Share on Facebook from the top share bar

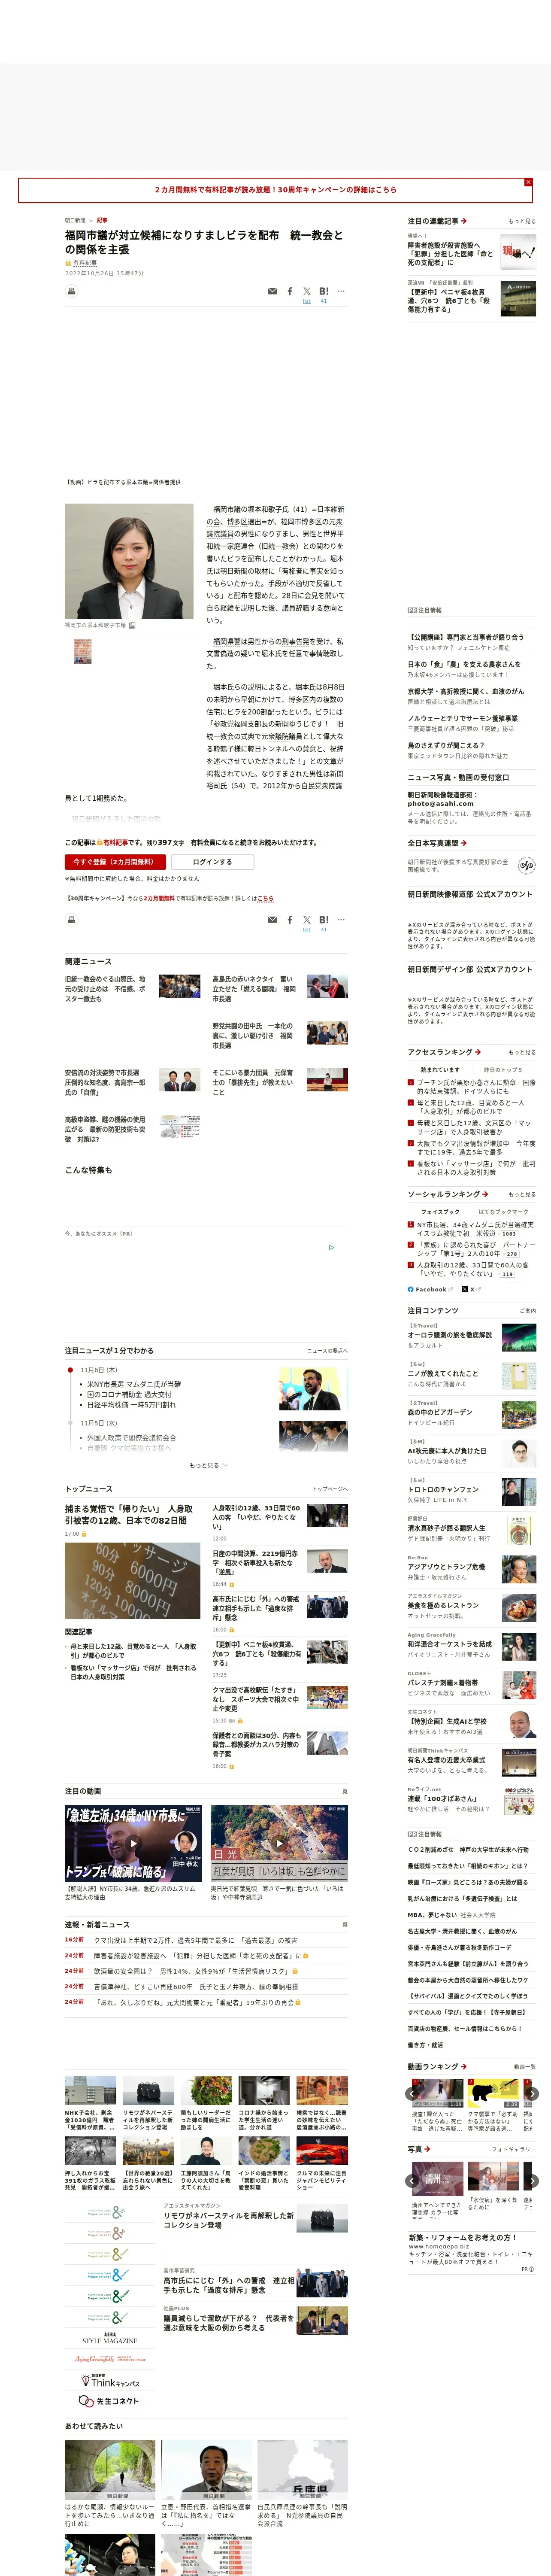(290, 291)
